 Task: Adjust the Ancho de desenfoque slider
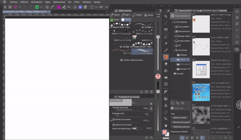click(137, 129)
